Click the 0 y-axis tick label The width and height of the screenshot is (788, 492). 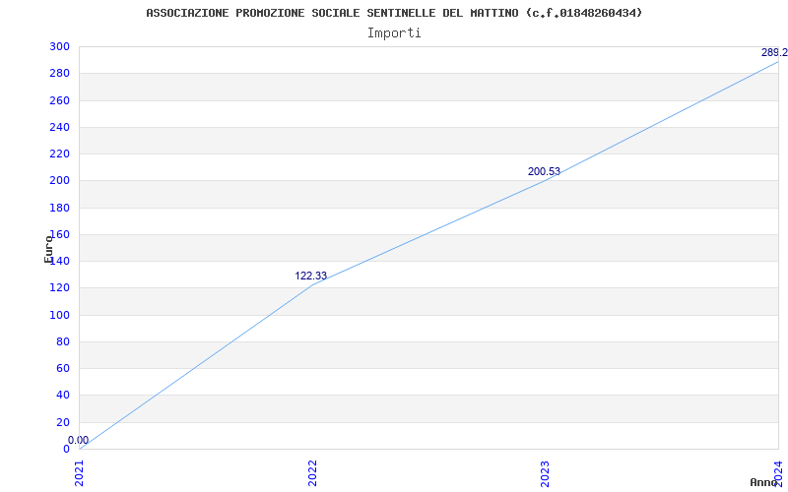[x=66, y=449]
